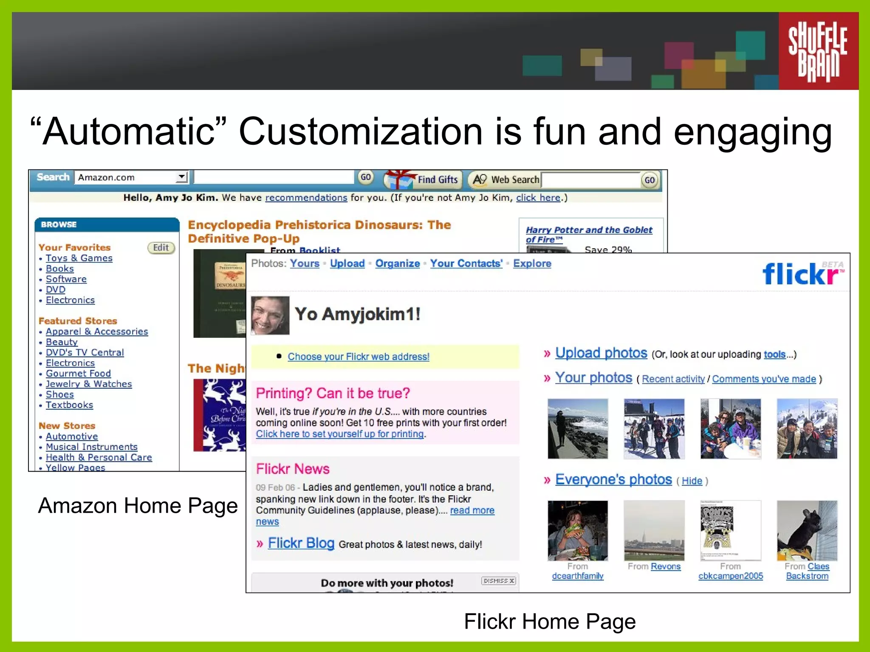Open Electronics under Featured Stores
The image size is (870, 652).
coord(71,363)
